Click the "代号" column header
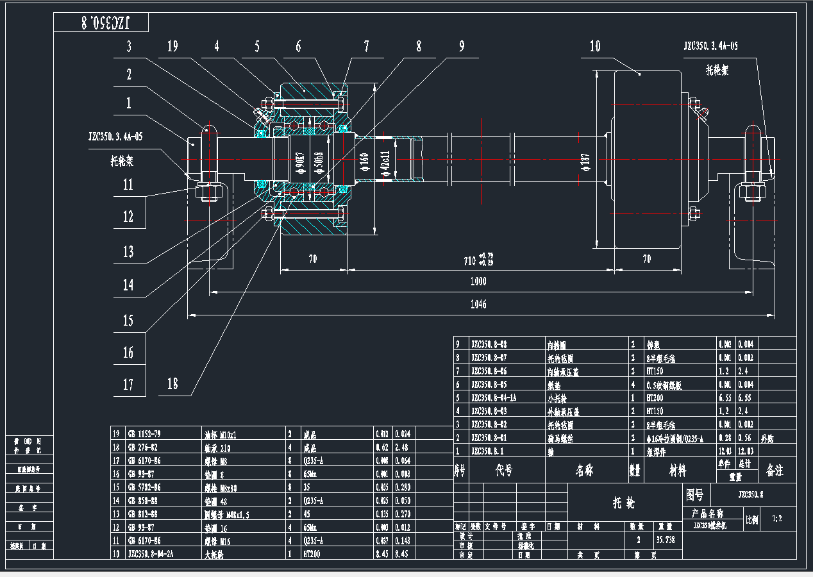Viewport: 813px width, 577px height. pyautogui.click(x=505, y=471)
